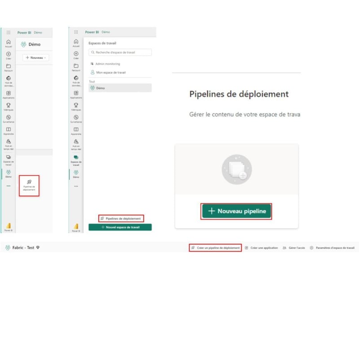359x359 pixels.
Task: Click the diamond icon beside Fabric - Test
Action: pyautogui.click(x=38, y=248)
